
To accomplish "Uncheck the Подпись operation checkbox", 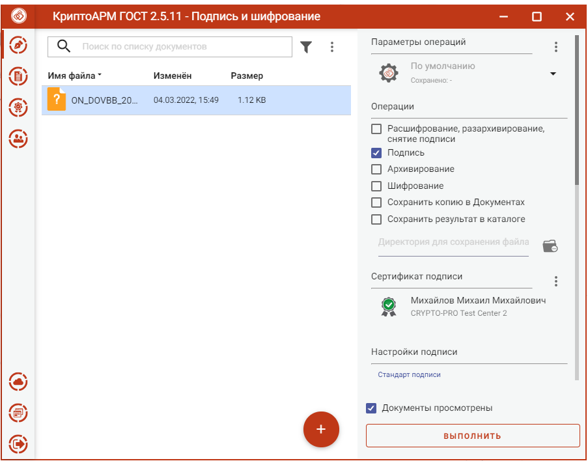I will click(376, 153).
